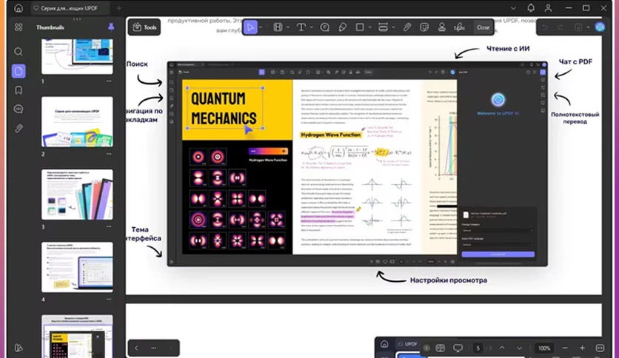Close the comment toolbar with Close button

[x=483, y=27]
